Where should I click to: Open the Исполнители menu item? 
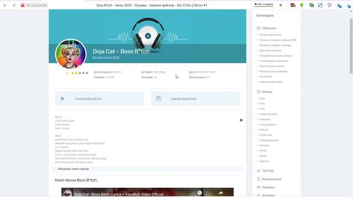click(271, 179)
